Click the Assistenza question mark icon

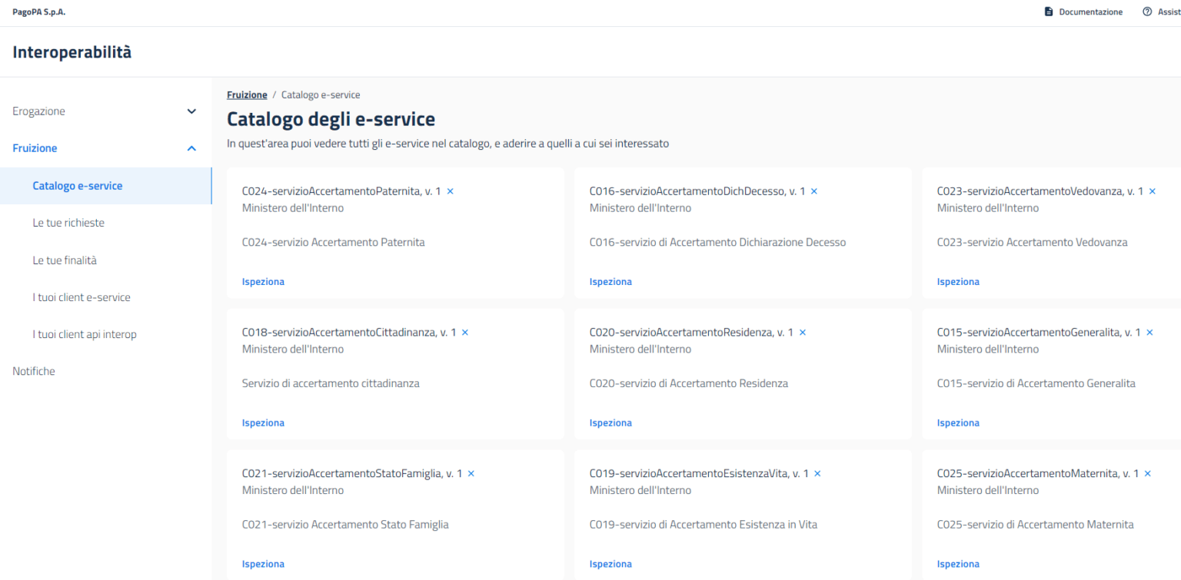[x=1146, y=12]
